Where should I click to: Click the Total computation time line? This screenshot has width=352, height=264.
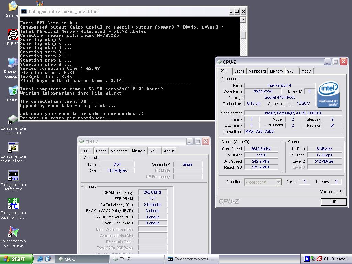[91, 89]
